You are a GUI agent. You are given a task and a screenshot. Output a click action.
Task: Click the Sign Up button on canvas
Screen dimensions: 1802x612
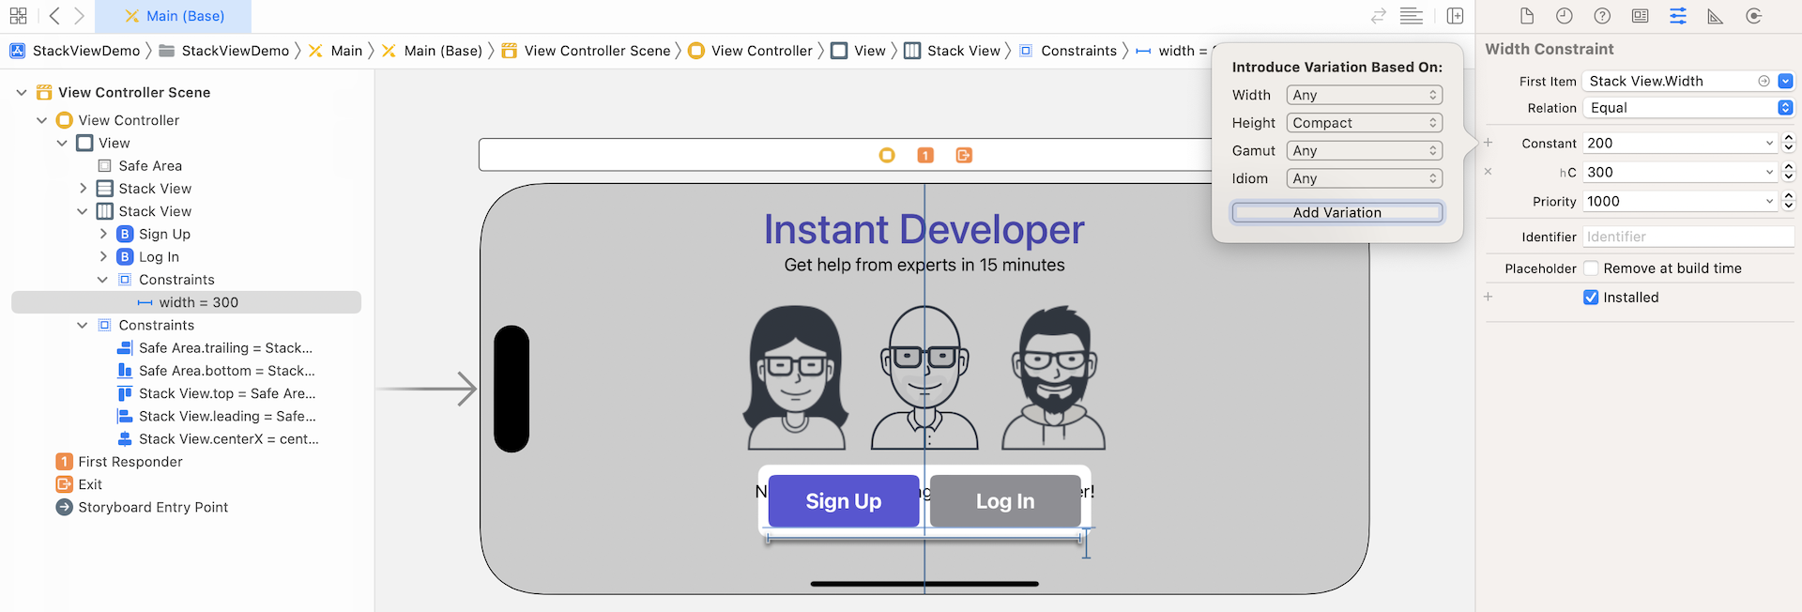point(843,501)
